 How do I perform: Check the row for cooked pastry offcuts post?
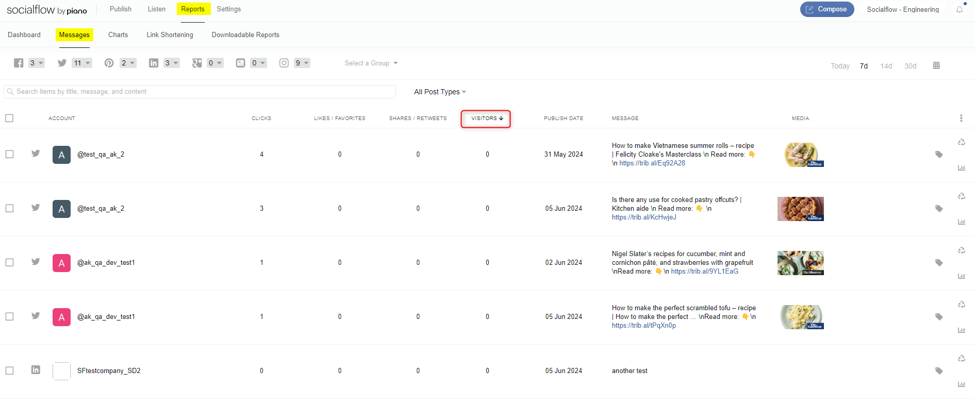(x=9, y=208)
